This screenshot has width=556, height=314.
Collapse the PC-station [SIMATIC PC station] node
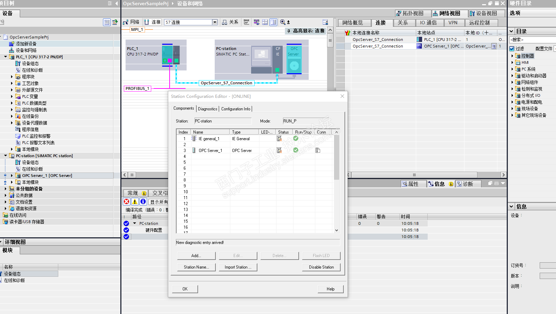pos(6,156)
